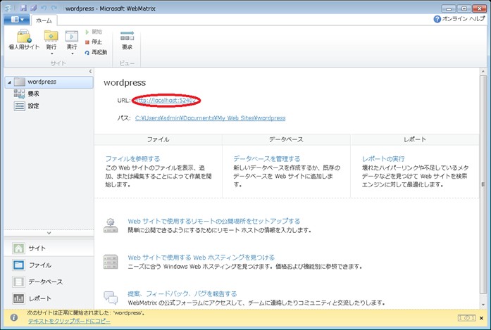491x330 pixels.
Task: Switch to the ファイル workspace
Action: (49, 265)
